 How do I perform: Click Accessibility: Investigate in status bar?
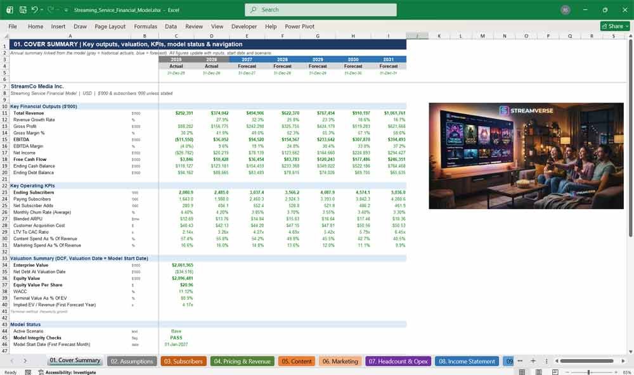coord(67,372)
